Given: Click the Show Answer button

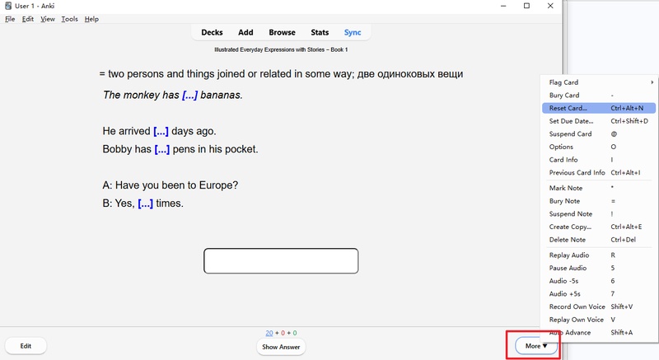Looking at the screenshot, I should pyautogui.click(x=281, y=347).
